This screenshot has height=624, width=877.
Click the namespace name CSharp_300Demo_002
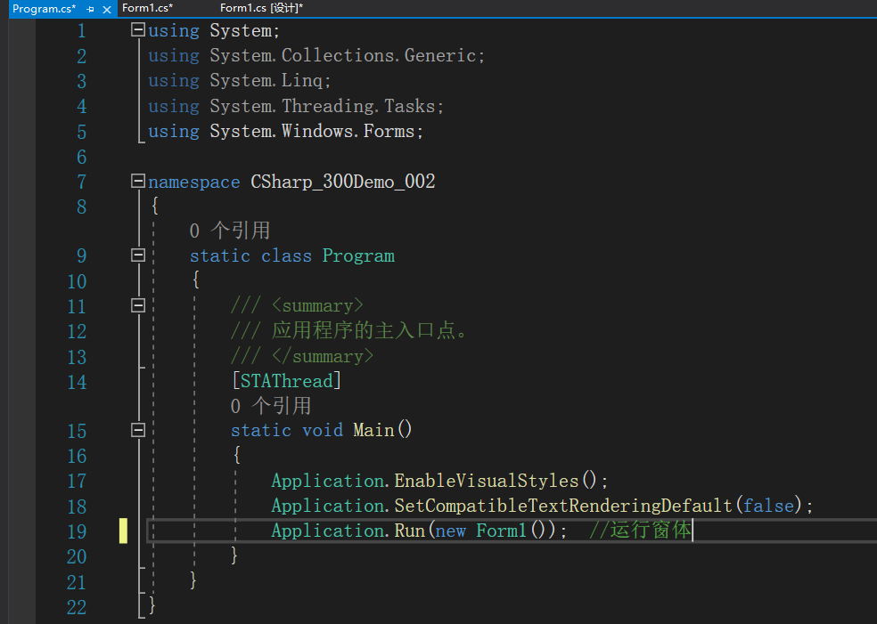pyautogui.click(x=343, y=182)
